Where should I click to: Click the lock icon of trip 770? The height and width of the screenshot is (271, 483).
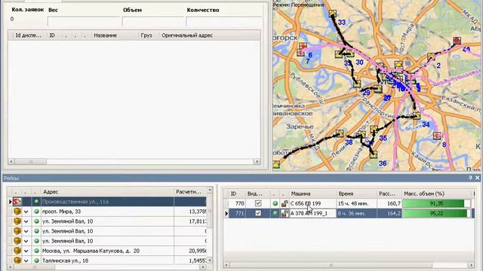(x=285, y=203)
